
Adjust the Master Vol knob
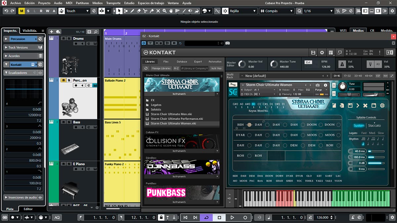point(242,64)
